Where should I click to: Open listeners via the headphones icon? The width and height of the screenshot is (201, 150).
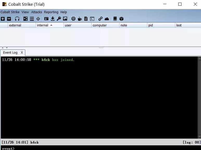(x=17, y=19)
